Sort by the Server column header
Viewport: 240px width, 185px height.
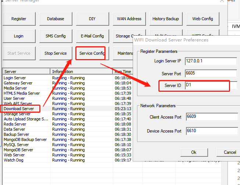coord(26,72)
